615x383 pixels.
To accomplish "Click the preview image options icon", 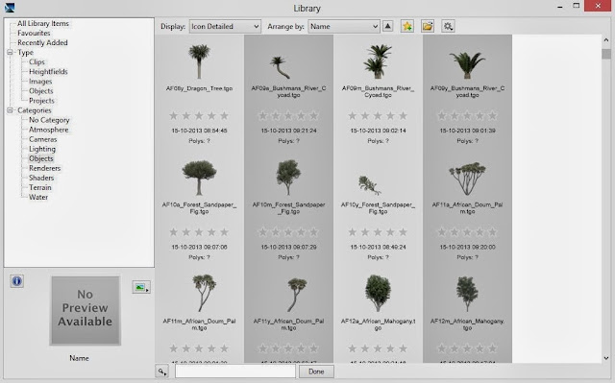I will [141, 287].
